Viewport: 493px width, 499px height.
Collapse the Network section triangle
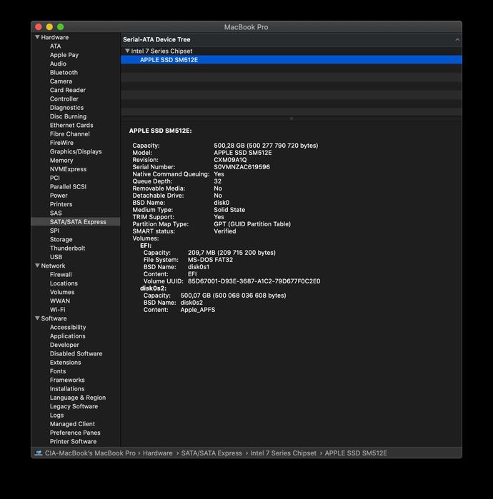click(37, 266)
